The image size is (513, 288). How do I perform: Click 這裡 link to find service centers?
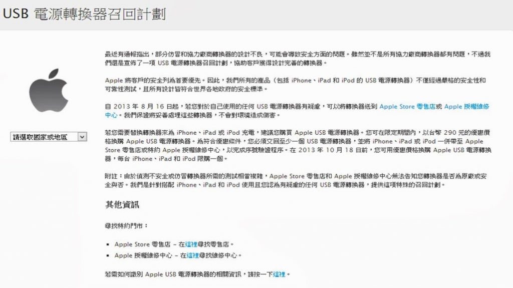(193, 255)
